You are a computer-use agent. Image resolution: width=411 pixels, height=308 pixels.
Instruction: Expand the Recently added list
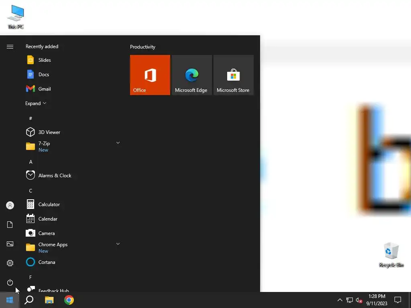click(x=36, y=103)
